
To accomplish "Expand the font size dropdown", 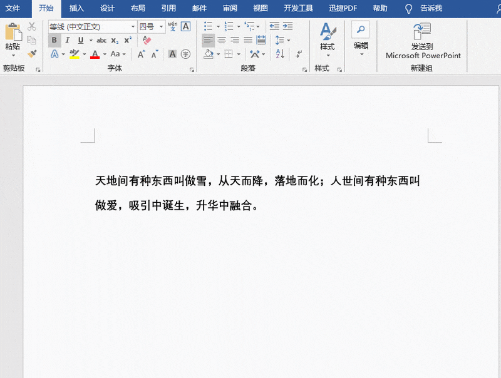I will tap(162, 28).
